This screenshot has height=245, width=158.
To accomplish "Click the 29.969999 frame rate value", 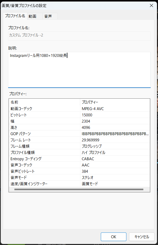I will point(90,140).
